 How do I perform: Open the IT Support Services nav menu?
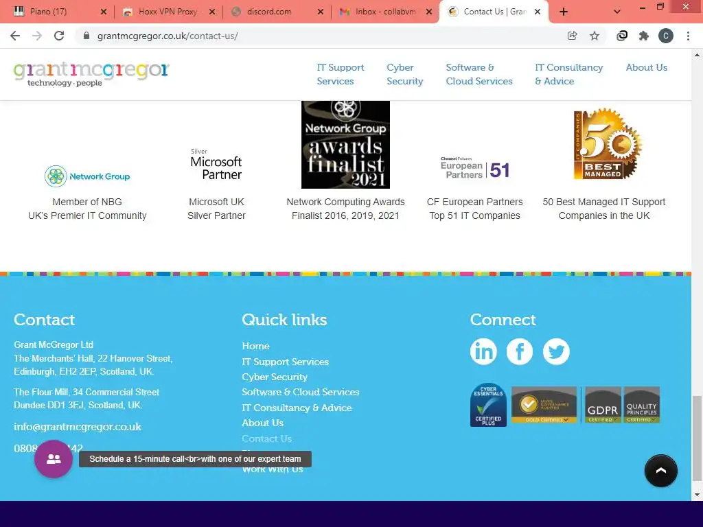tap(341, 74)
